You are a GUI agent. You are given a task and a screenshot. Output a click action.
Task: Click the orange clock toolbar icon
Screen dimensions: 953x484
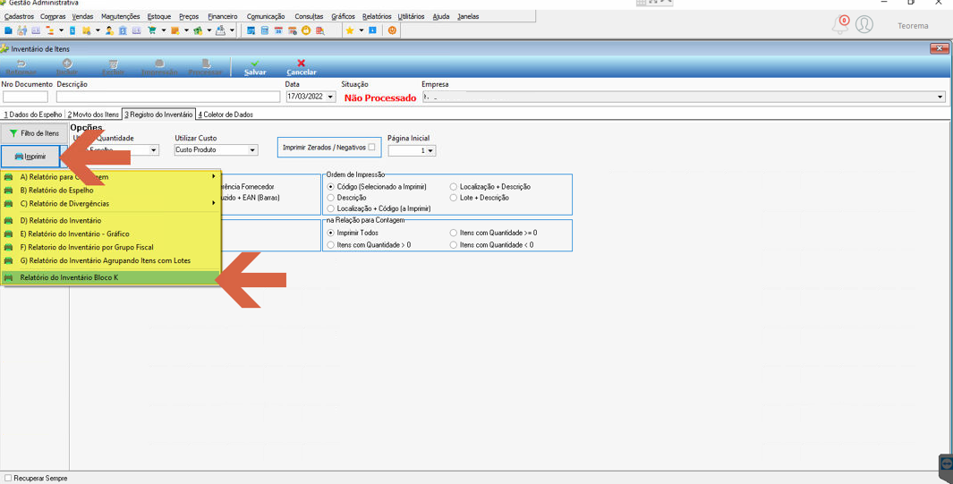pos(306,30)
